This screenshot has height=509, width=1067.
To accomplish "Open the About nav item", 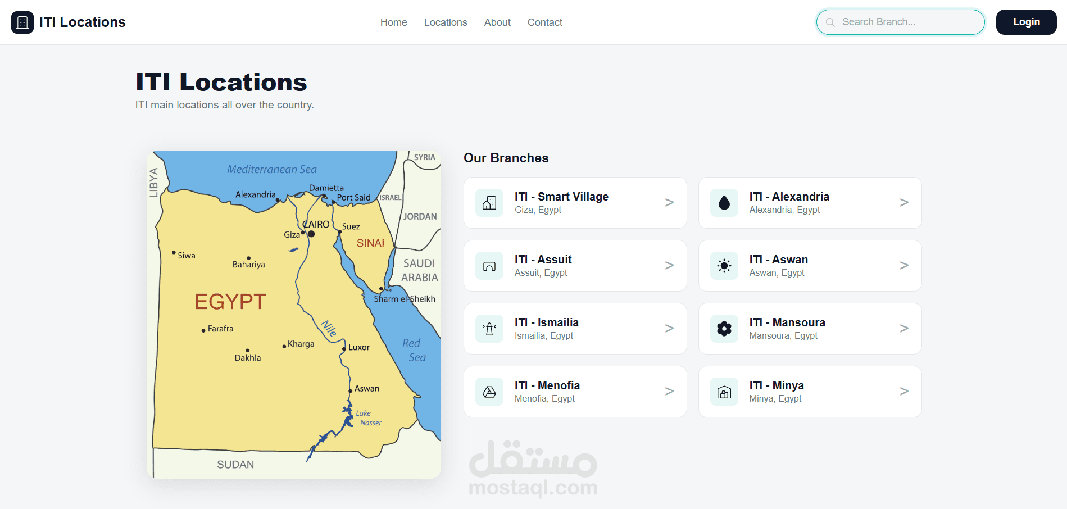I will pos(497,22).
